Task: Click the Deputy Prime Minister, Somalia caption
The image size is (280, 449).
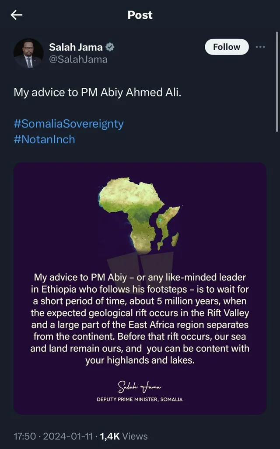Action: click(140, 399)
